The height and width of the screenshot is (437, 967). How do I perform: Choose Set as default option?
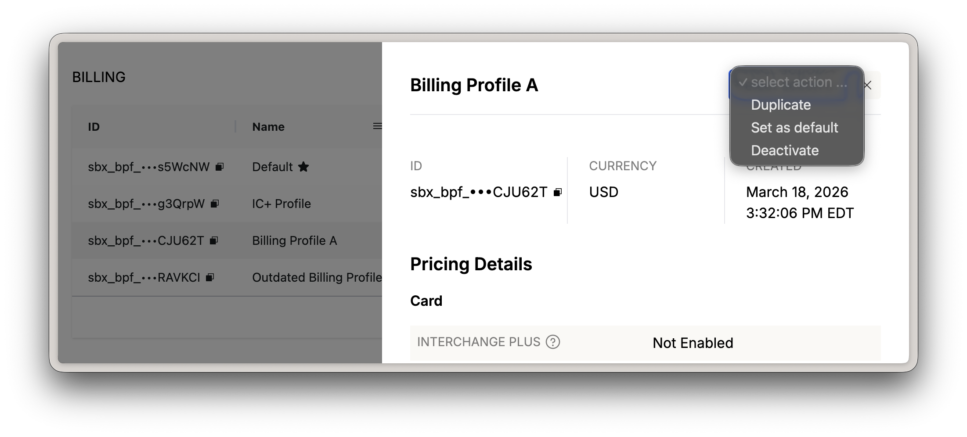pos(794,128)
